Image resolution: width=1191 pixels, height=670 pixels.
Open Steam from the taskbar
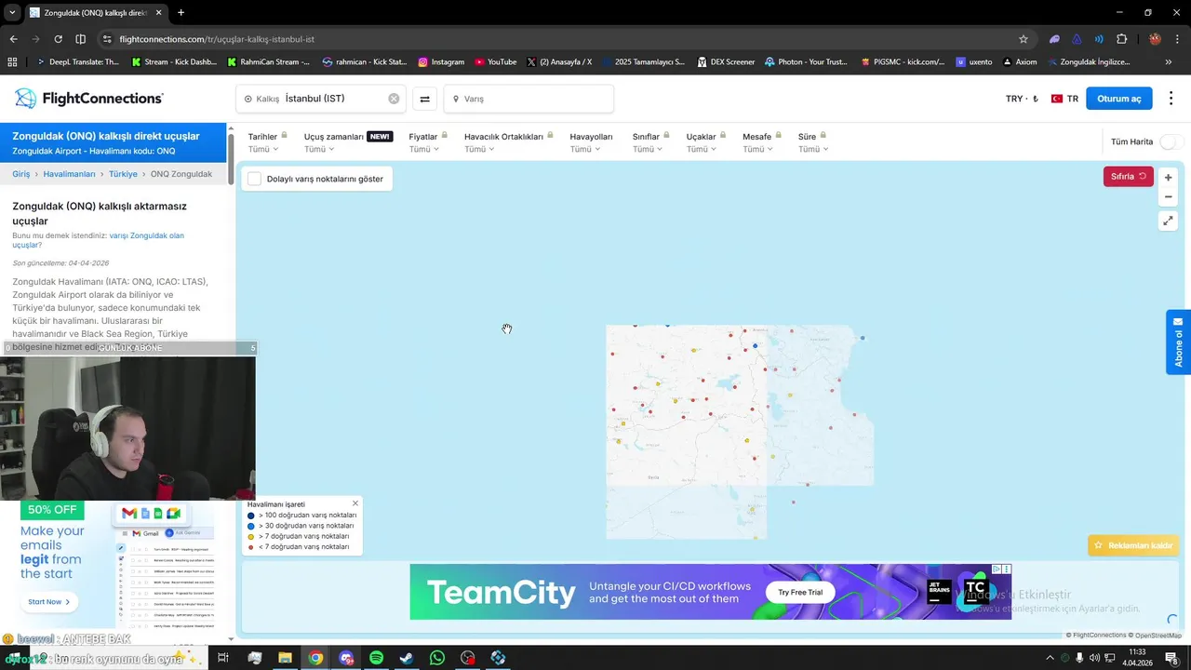point(407,658)
